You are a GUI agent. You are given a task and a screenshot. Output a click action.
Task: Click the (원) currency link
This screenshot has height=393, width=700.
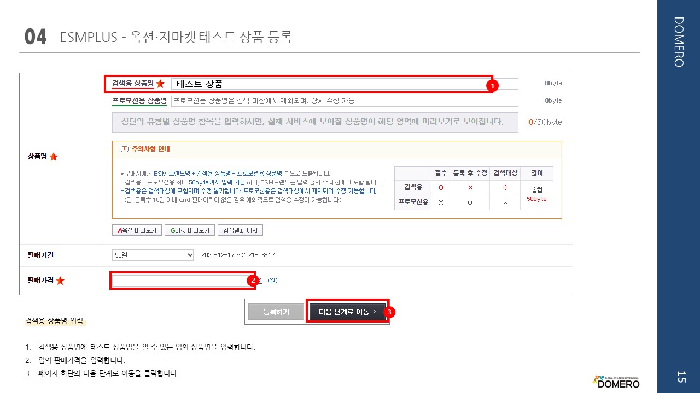pyautogui.click(x=272, y=281)
